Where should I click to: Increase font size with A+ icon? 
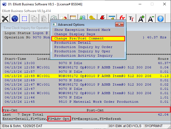click(x=141, y=19)
